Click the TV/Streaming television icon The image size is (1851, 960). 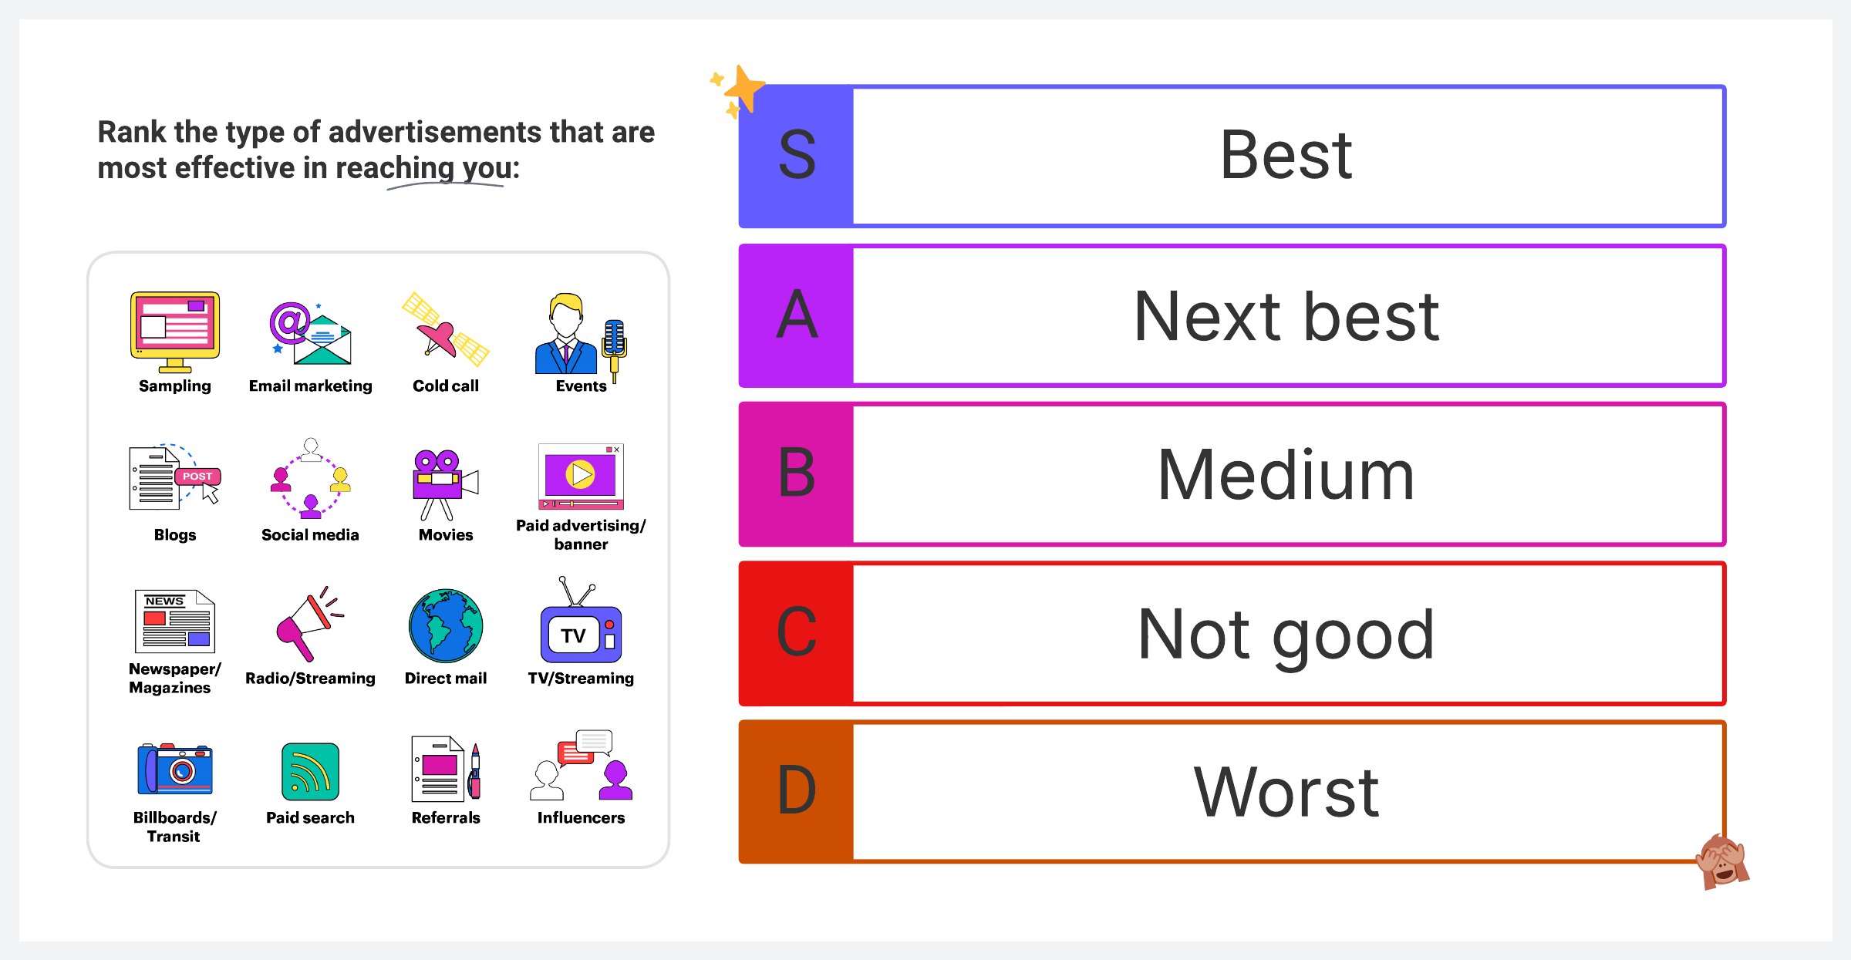tap(581, 620)
